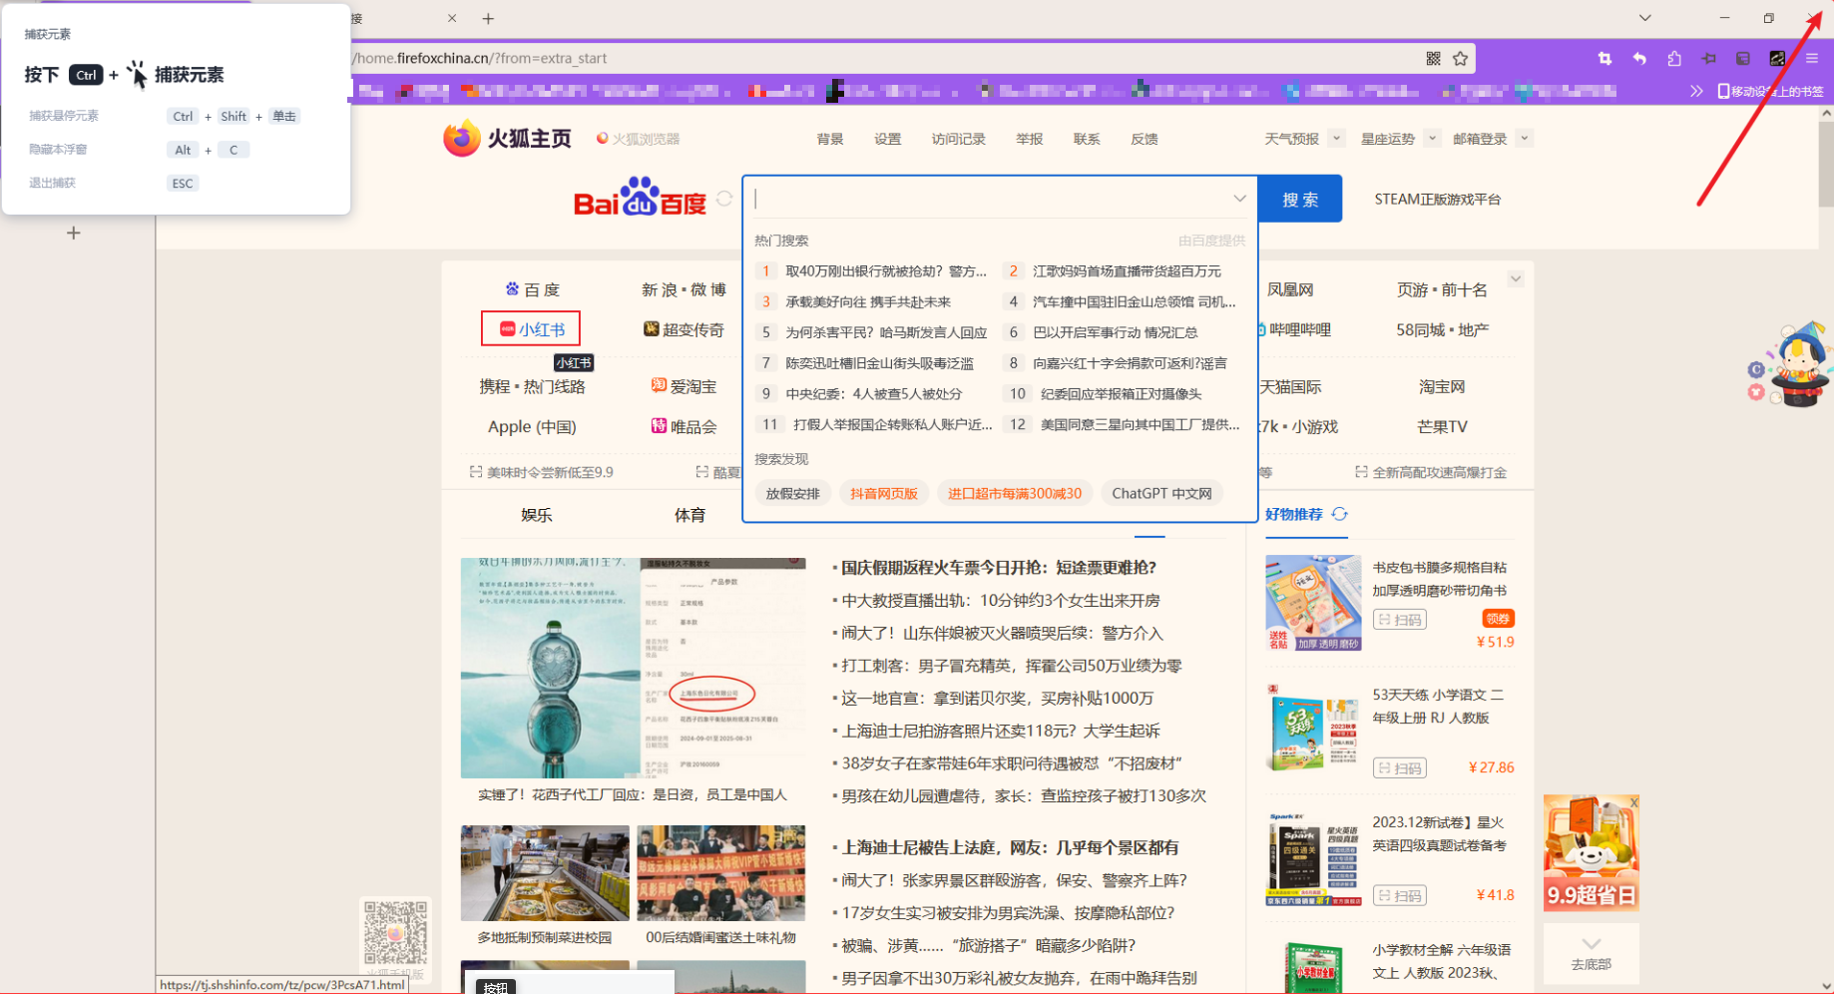
Task: Open the 小红书 site link
Action: (x=532, y=329)
